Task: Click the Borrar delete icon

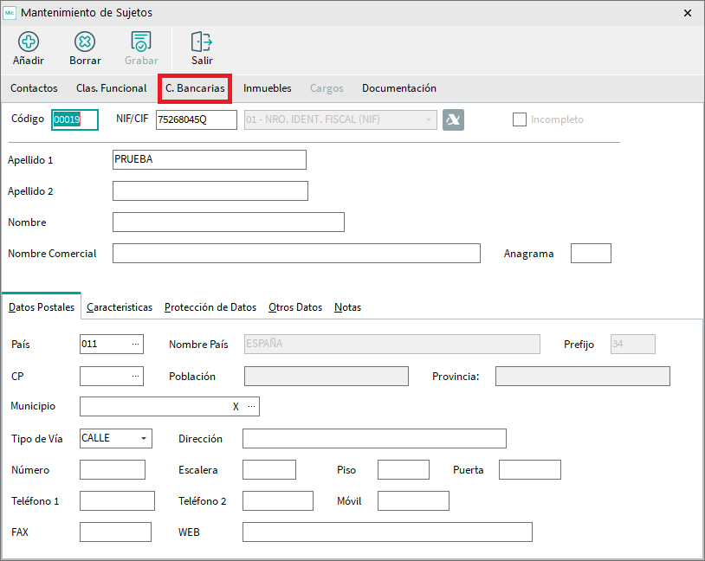Action: coord(85,42)
